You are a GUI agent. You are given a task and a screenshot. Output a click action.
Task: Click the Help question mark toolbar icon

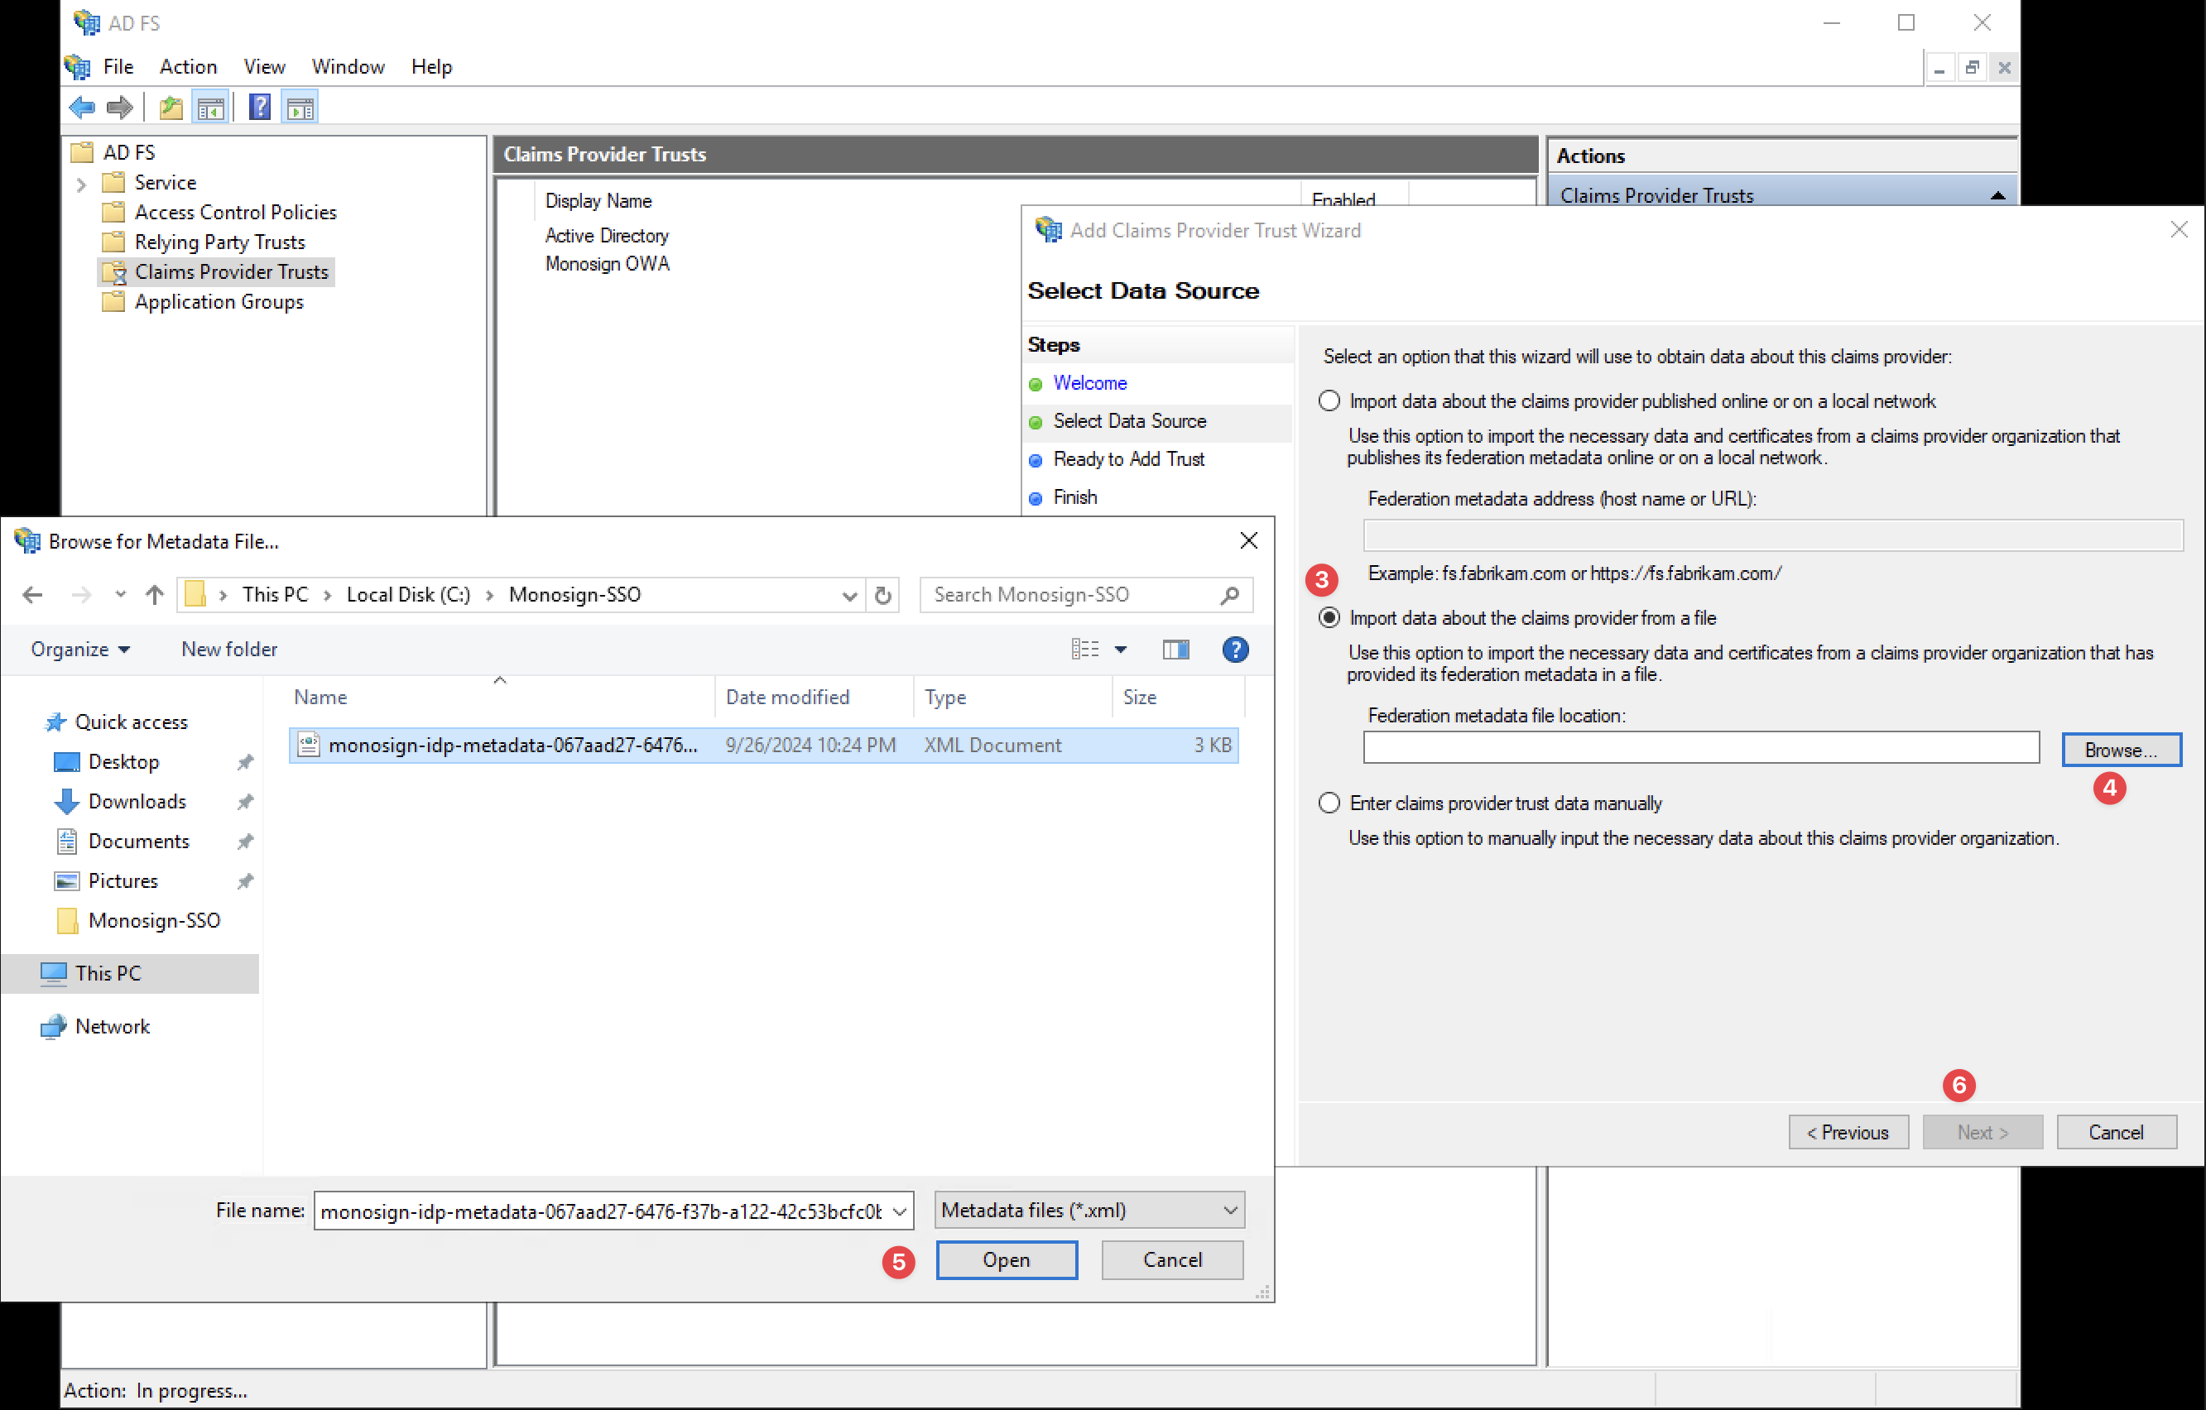pos(259,108)
